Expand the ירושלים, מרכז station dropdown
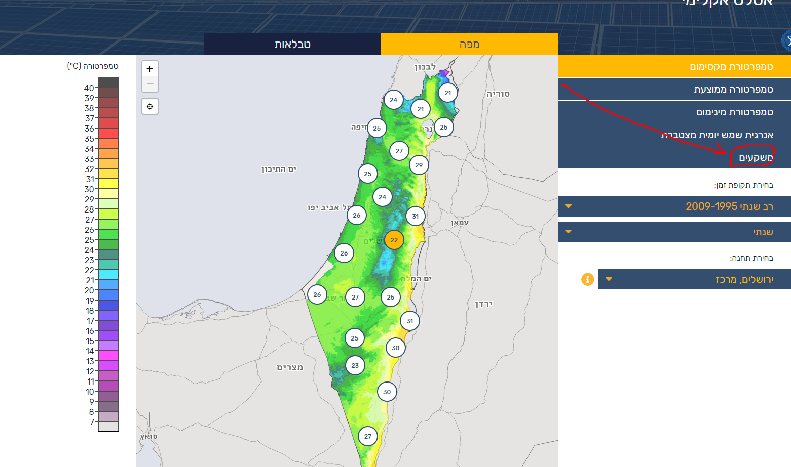The width and height of the screenshot is (791, 467). click(x=694, y=279)
